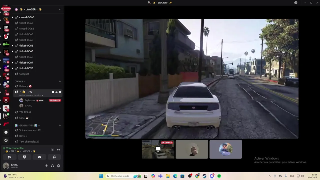Select the live stream thumbnail tile
This screenshot has width=320, height=180.
coord(158,149)
